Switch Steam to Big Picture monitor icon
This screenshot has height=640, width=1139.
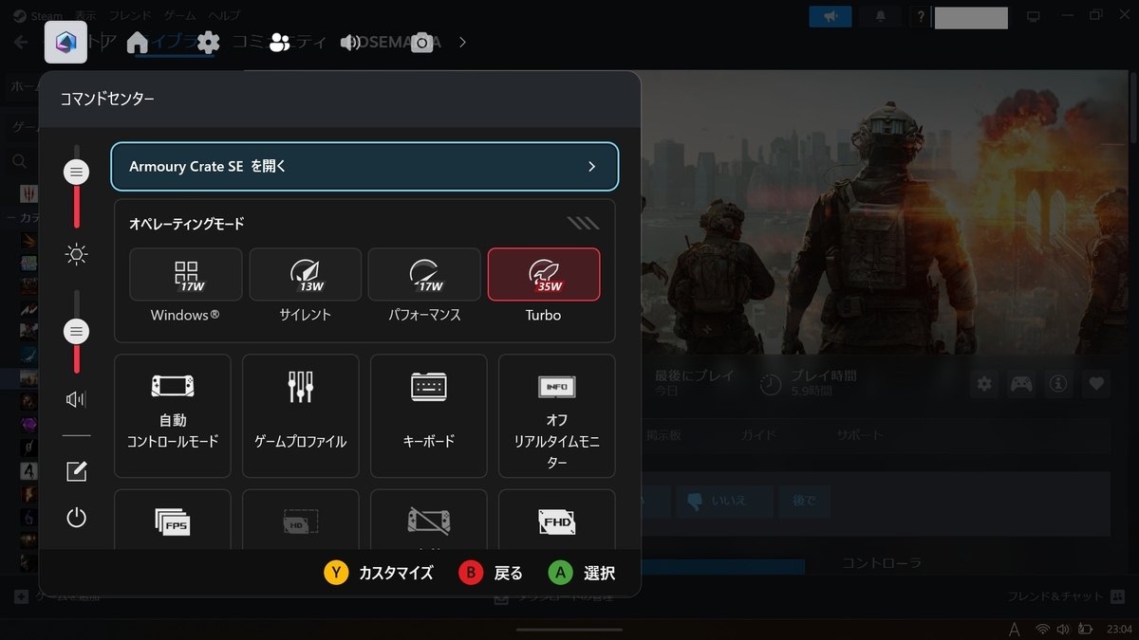pyautogui.click(x=1034, y=16)
